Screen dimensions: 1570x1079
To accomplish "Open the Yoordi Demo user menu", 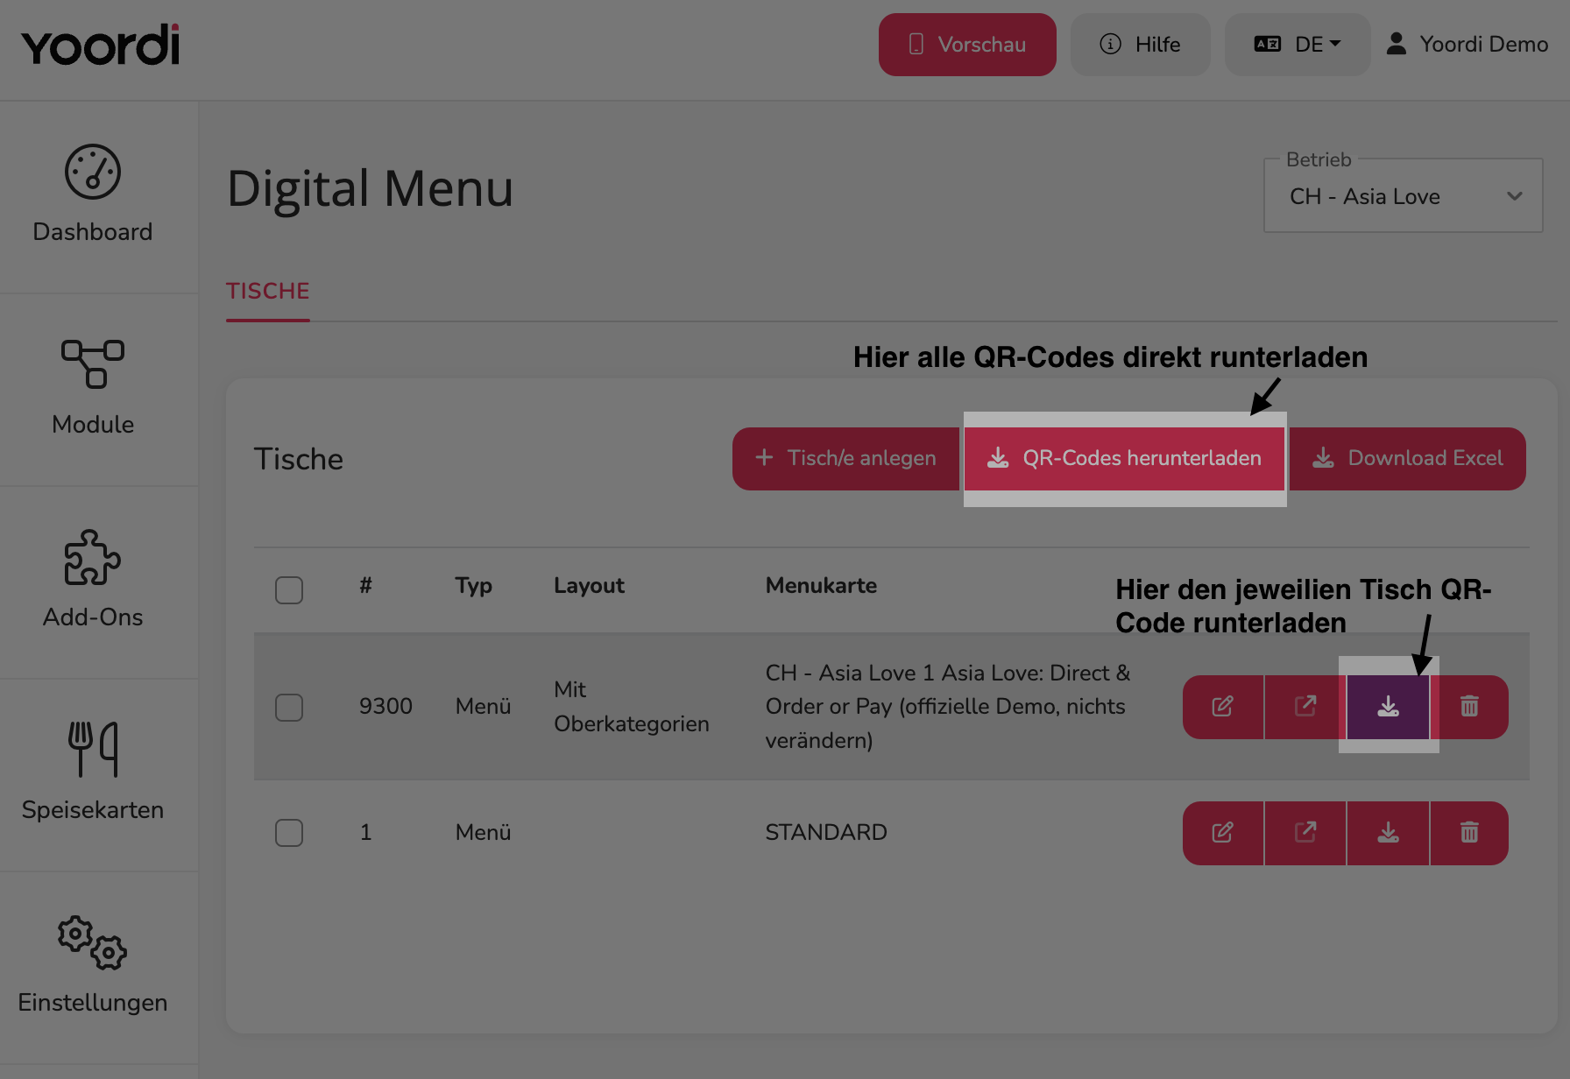I will click(1467, 45).
